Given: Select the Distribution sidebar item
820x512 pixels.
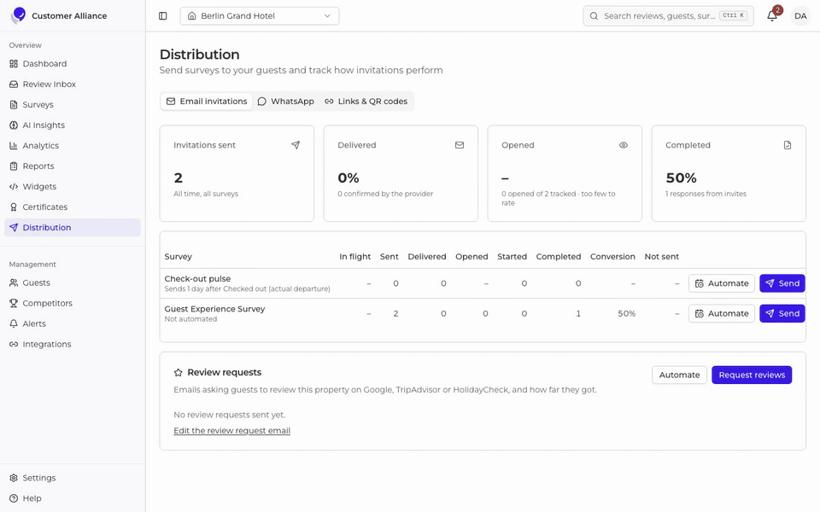Looking at the screenshot, I should pyautogui.click(x=72, y=227).
